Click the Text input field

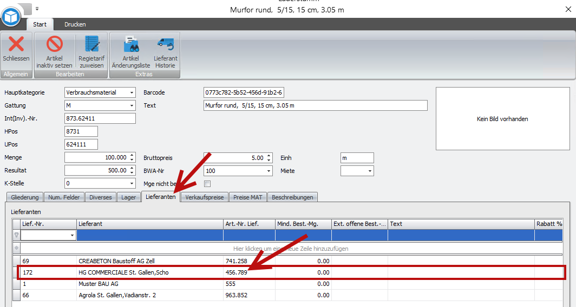(x=315, y=105)
